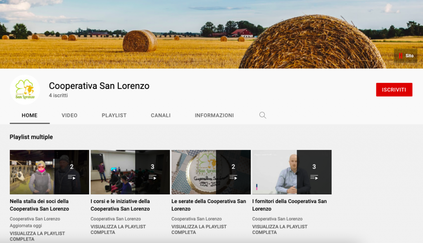423x243 pixels.
Task: Click title 'I fornitori della Cooperativa San Lorenzo'
Action: [x=290, y=205]
